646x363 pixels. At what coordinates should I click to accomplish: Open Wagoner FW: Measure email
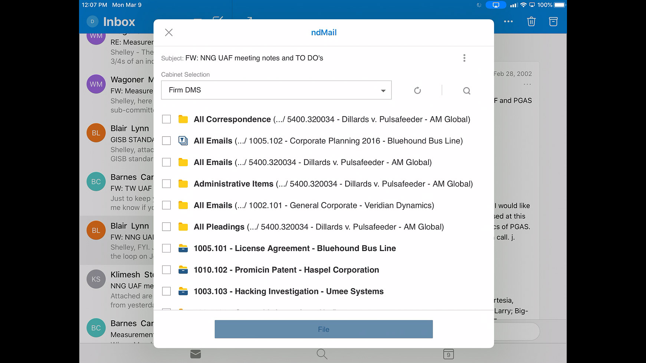(117, 95)
